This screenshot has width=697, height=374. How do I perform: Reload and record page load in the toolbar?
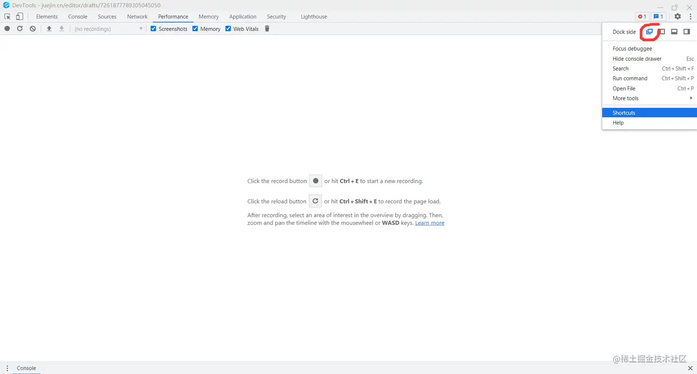pyautogui.click(x=20, y=29)
